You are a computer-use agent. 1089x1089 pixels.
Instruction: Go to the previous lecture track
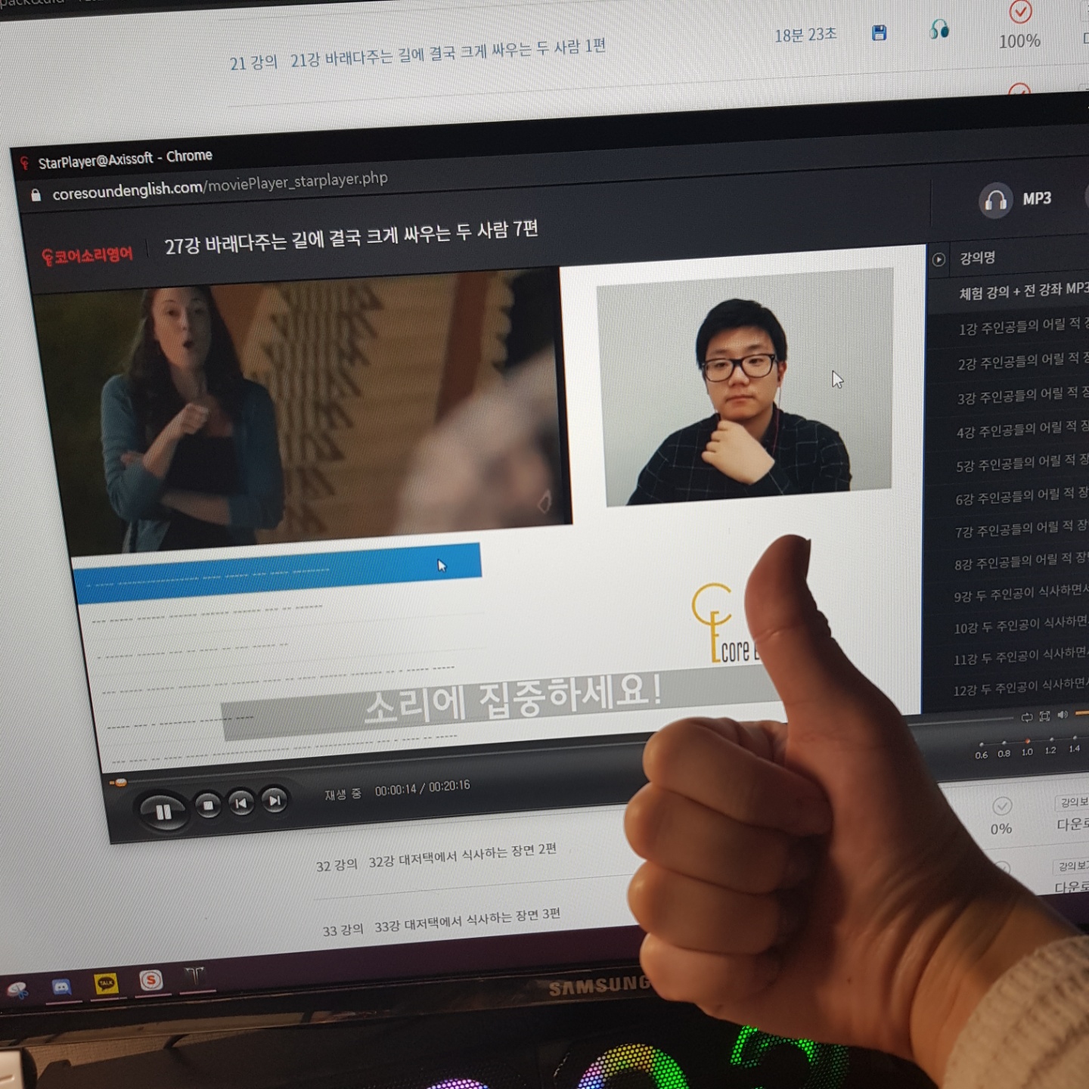click(x=240, y=802)
